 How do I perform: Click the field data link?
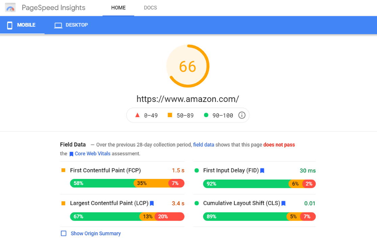point(204,144)
